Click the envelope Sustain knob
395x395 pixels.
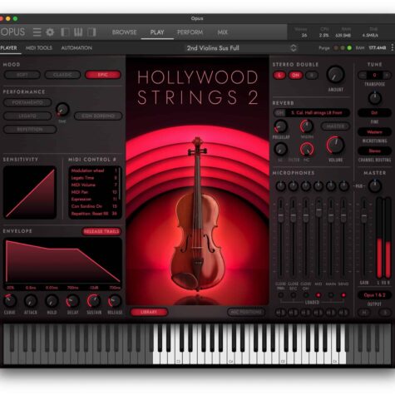point(94,301)
